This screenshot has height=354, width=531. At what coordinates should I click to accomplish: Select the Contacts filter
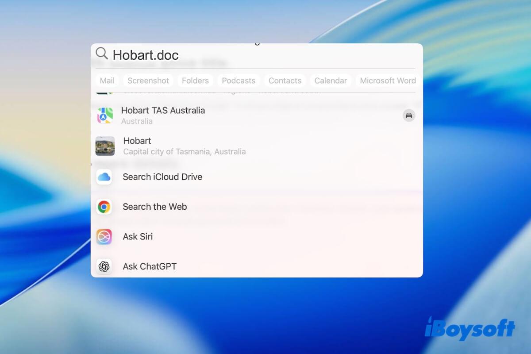285,81
